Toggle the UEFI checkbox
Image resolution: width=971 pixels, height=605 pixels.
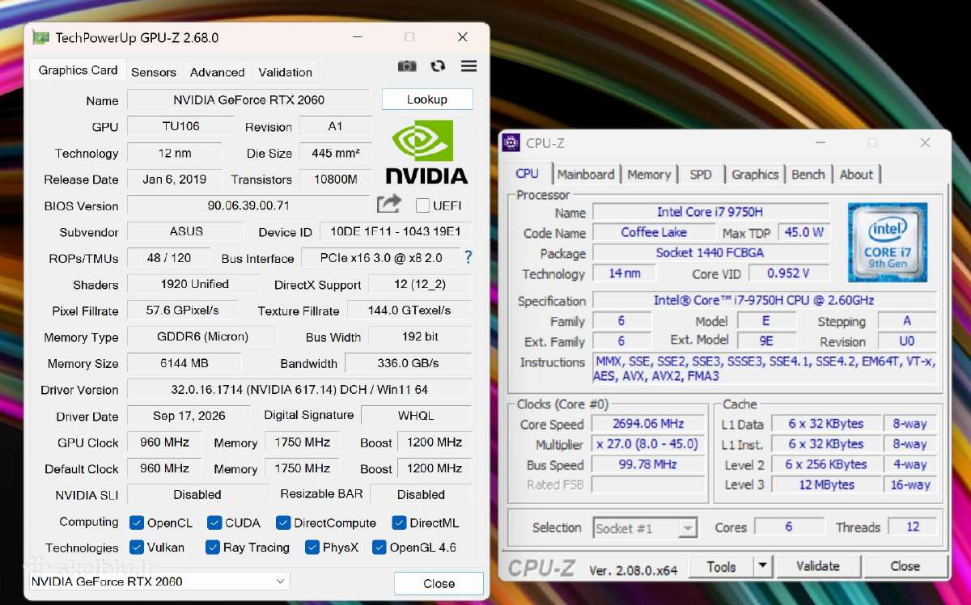(x=422, y=205)
